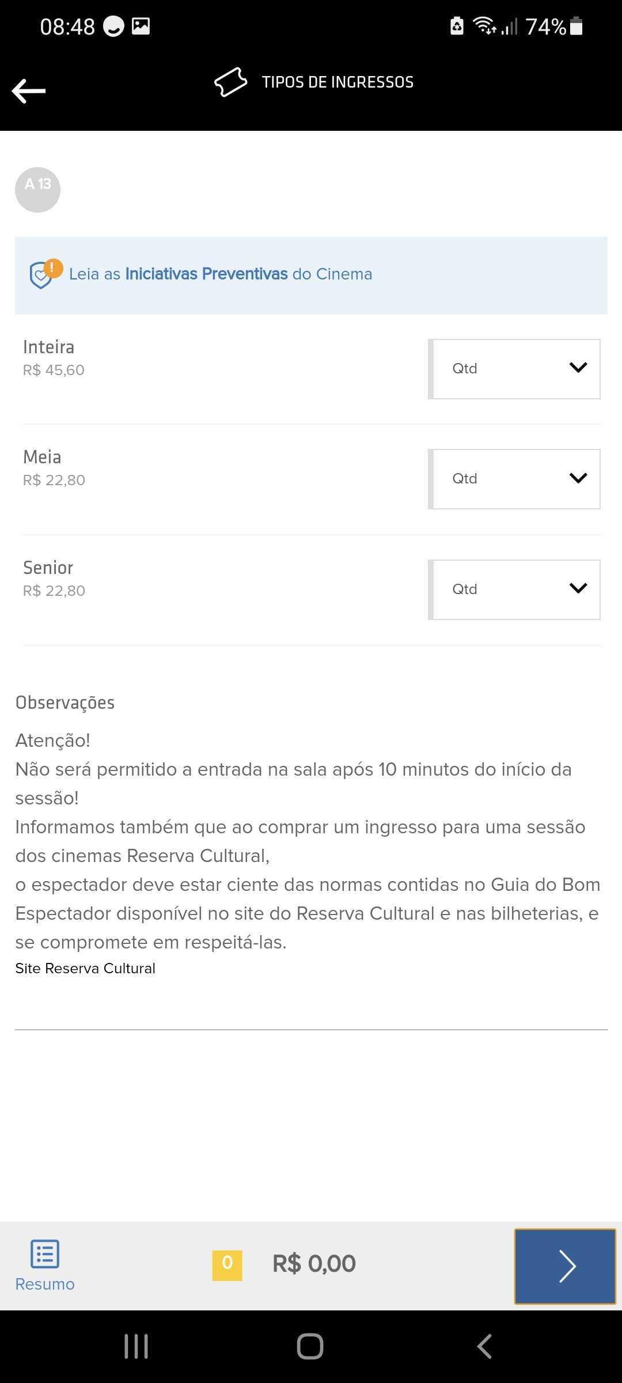622x1383 pixels.
Task: Open Iniciativas Preventivas link
Action: (x=206, y=274)
